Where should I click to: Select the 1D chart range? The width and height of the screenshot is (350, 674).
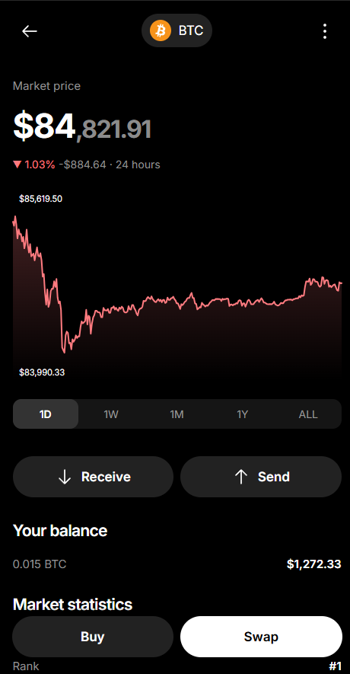(x=46, y=414)
